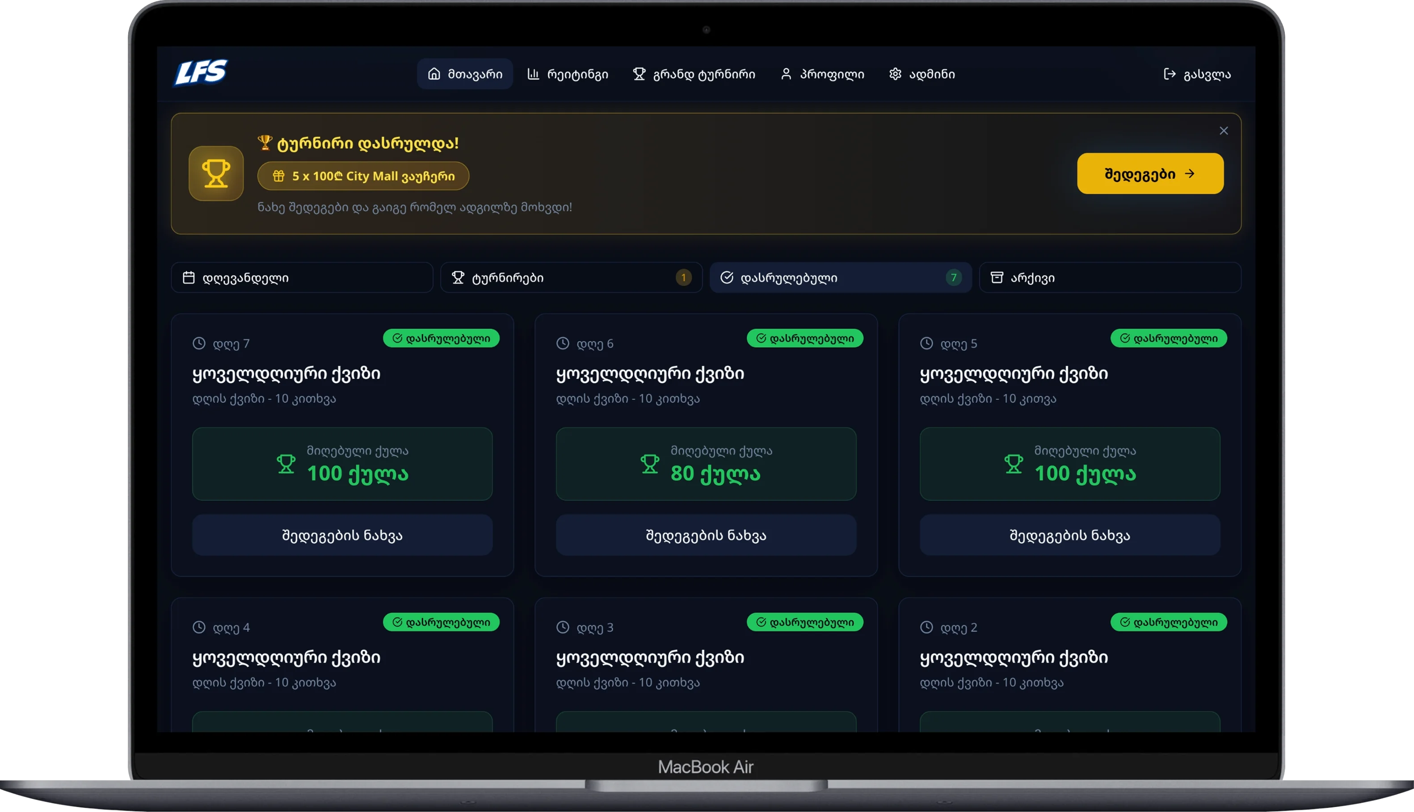This screenshot has height=812, width=1414.
Task: View results for დღე 6 quiz
Action: tap(706, 535)
